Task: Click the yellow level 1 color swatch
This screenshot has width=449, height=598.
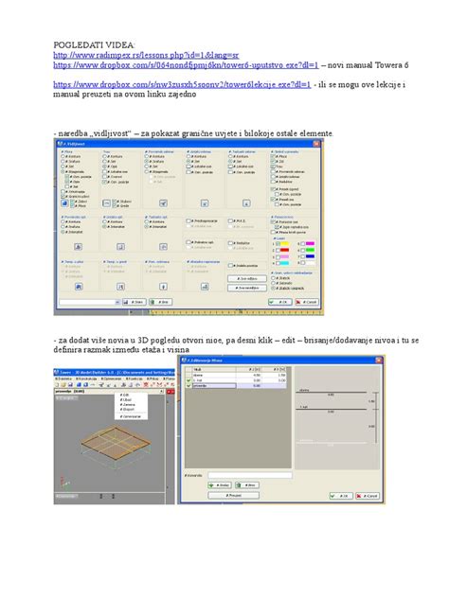Action: [x=284, y=244]
